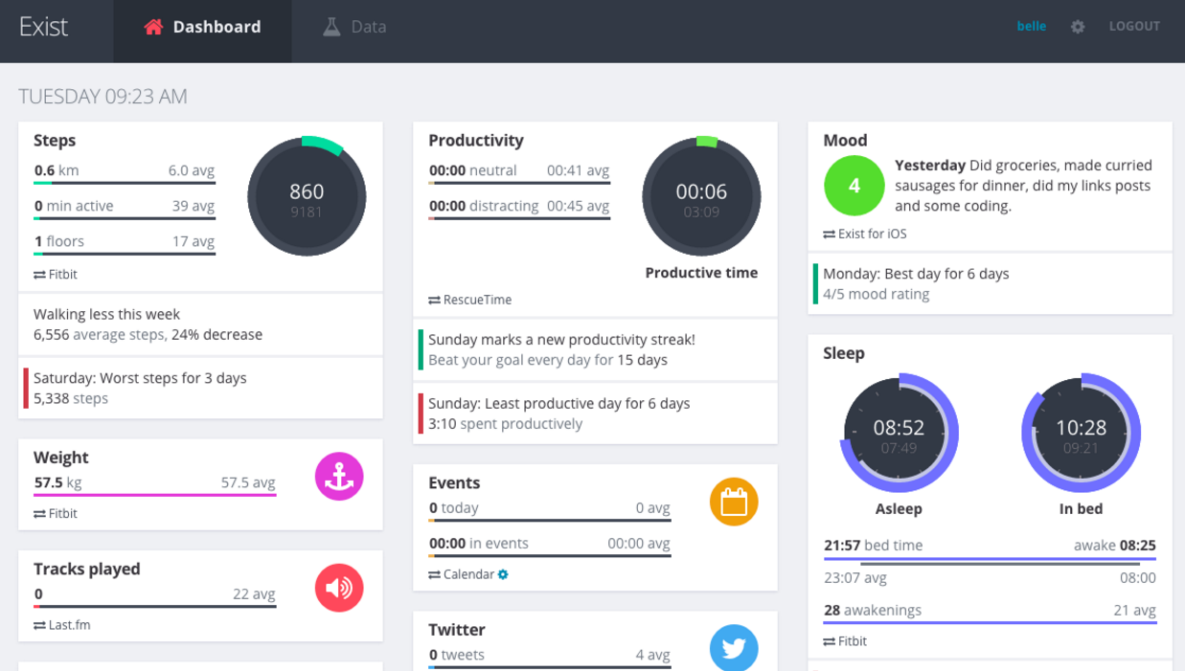Click the LOGOUT link
1185x671 pixels.
1134,27
